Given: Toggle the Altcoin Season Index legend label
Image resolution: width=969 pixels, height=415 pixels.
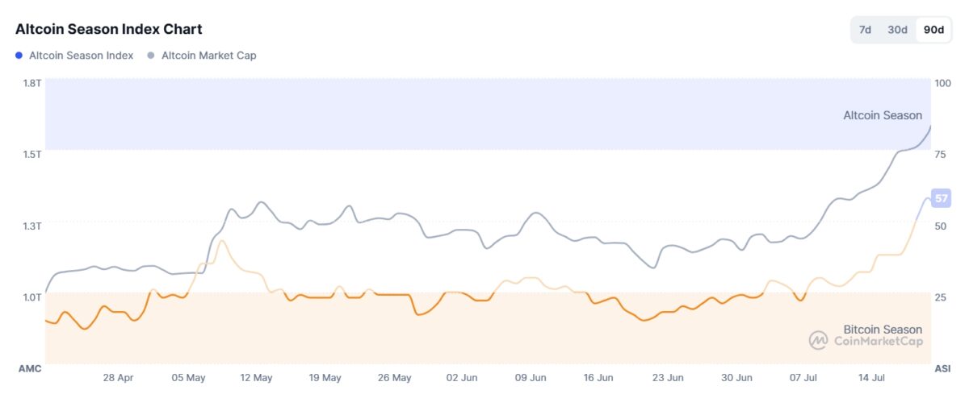Looking at the screenshot, I should (81, 56).
